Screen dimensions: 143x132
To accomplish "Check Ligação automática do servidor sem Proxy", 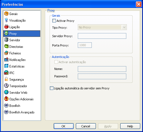I will (52, 88).
